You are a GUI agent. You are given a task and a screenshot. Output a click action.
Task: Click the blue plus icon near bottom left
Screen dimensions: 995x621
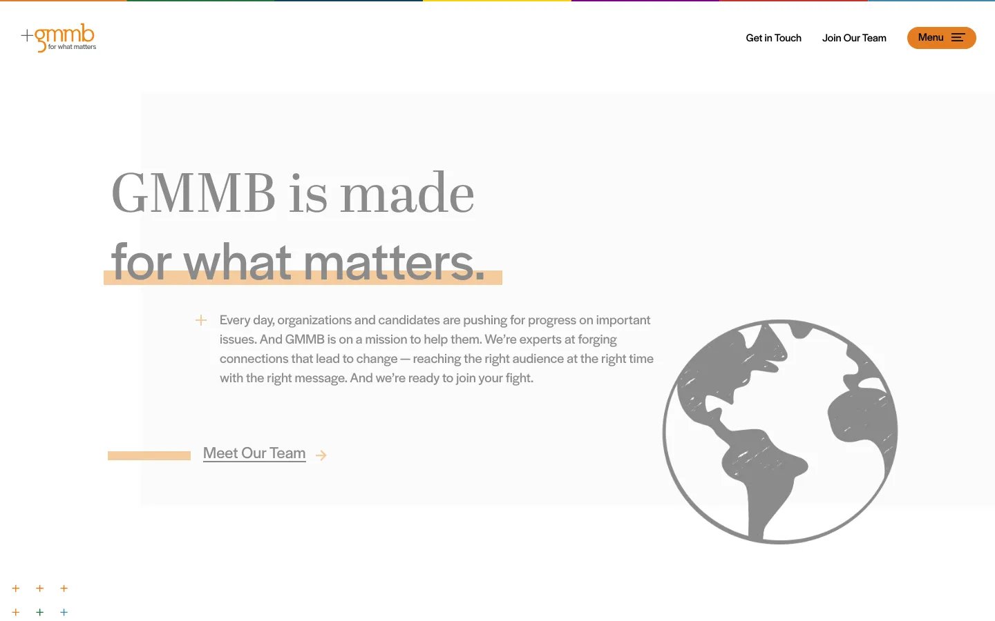point(64,612)
